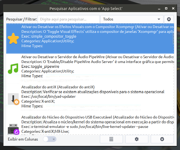Select 'Atualizador do antiX' entry title
The width and height of the screenshot is (180, 150).
click(x=58, y=87)
